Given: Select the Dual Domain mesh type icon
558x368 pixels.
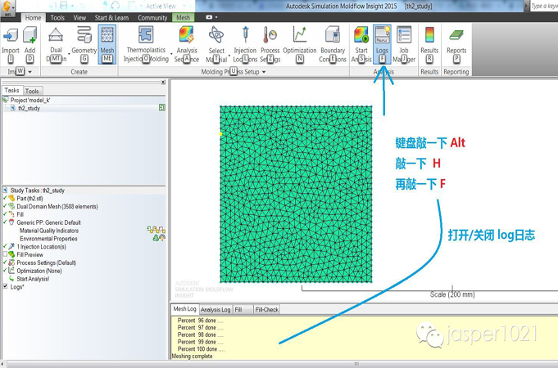Looking at the screenshot, I should click(x=56, y=36).
